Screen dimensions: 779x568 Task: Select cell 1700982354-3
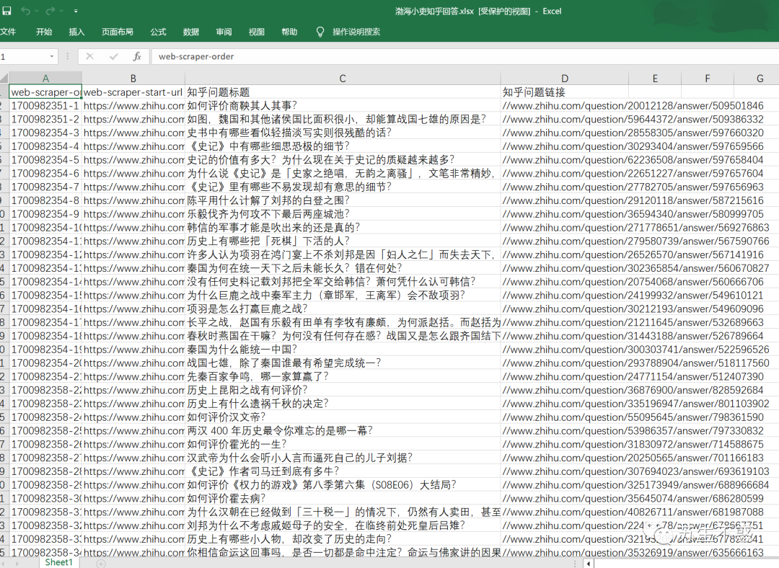pos(45,133)
